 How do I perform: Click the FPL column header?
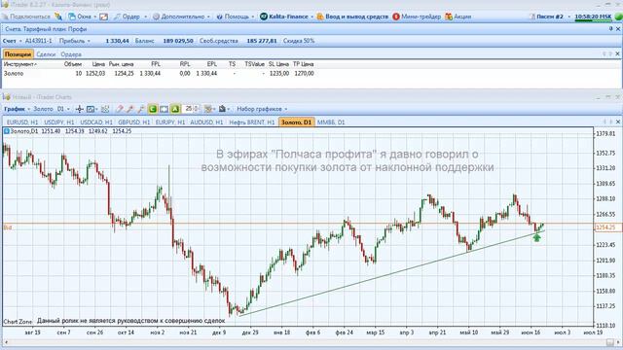156,64
